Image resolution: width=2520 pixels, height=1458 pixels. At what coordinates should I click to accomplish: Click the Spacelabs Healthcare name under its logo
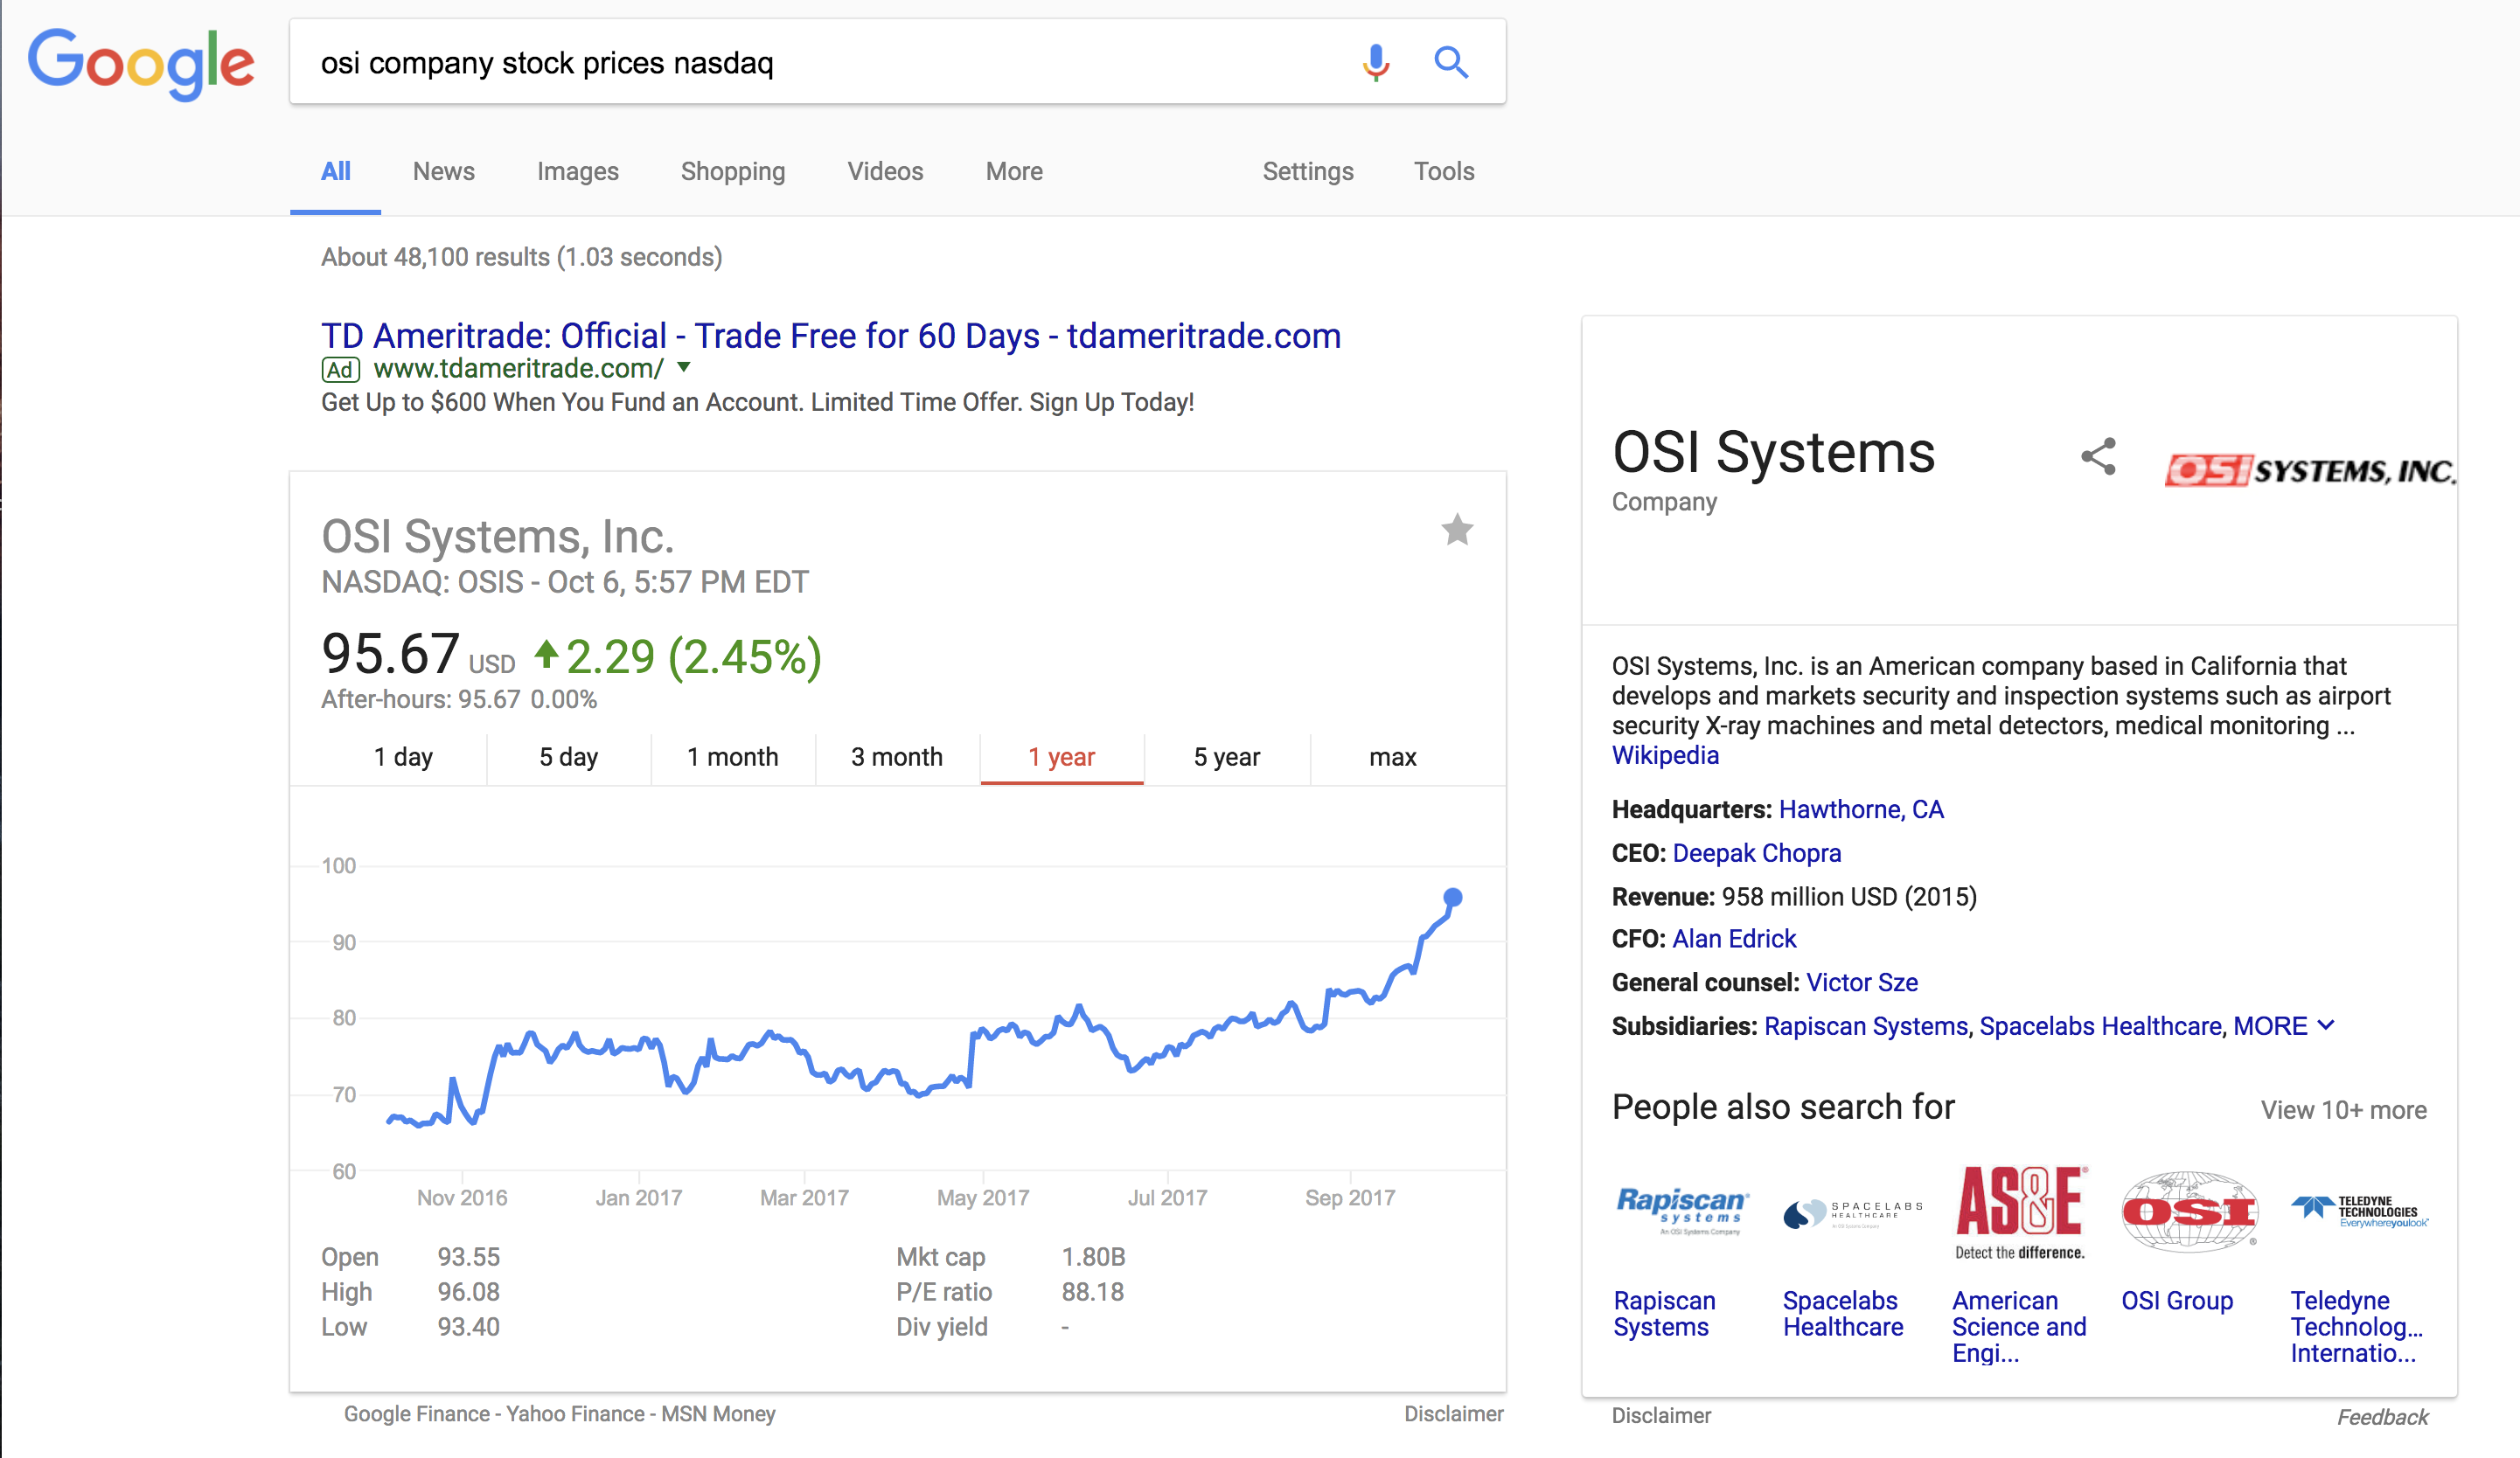tap(1843, 1314)
